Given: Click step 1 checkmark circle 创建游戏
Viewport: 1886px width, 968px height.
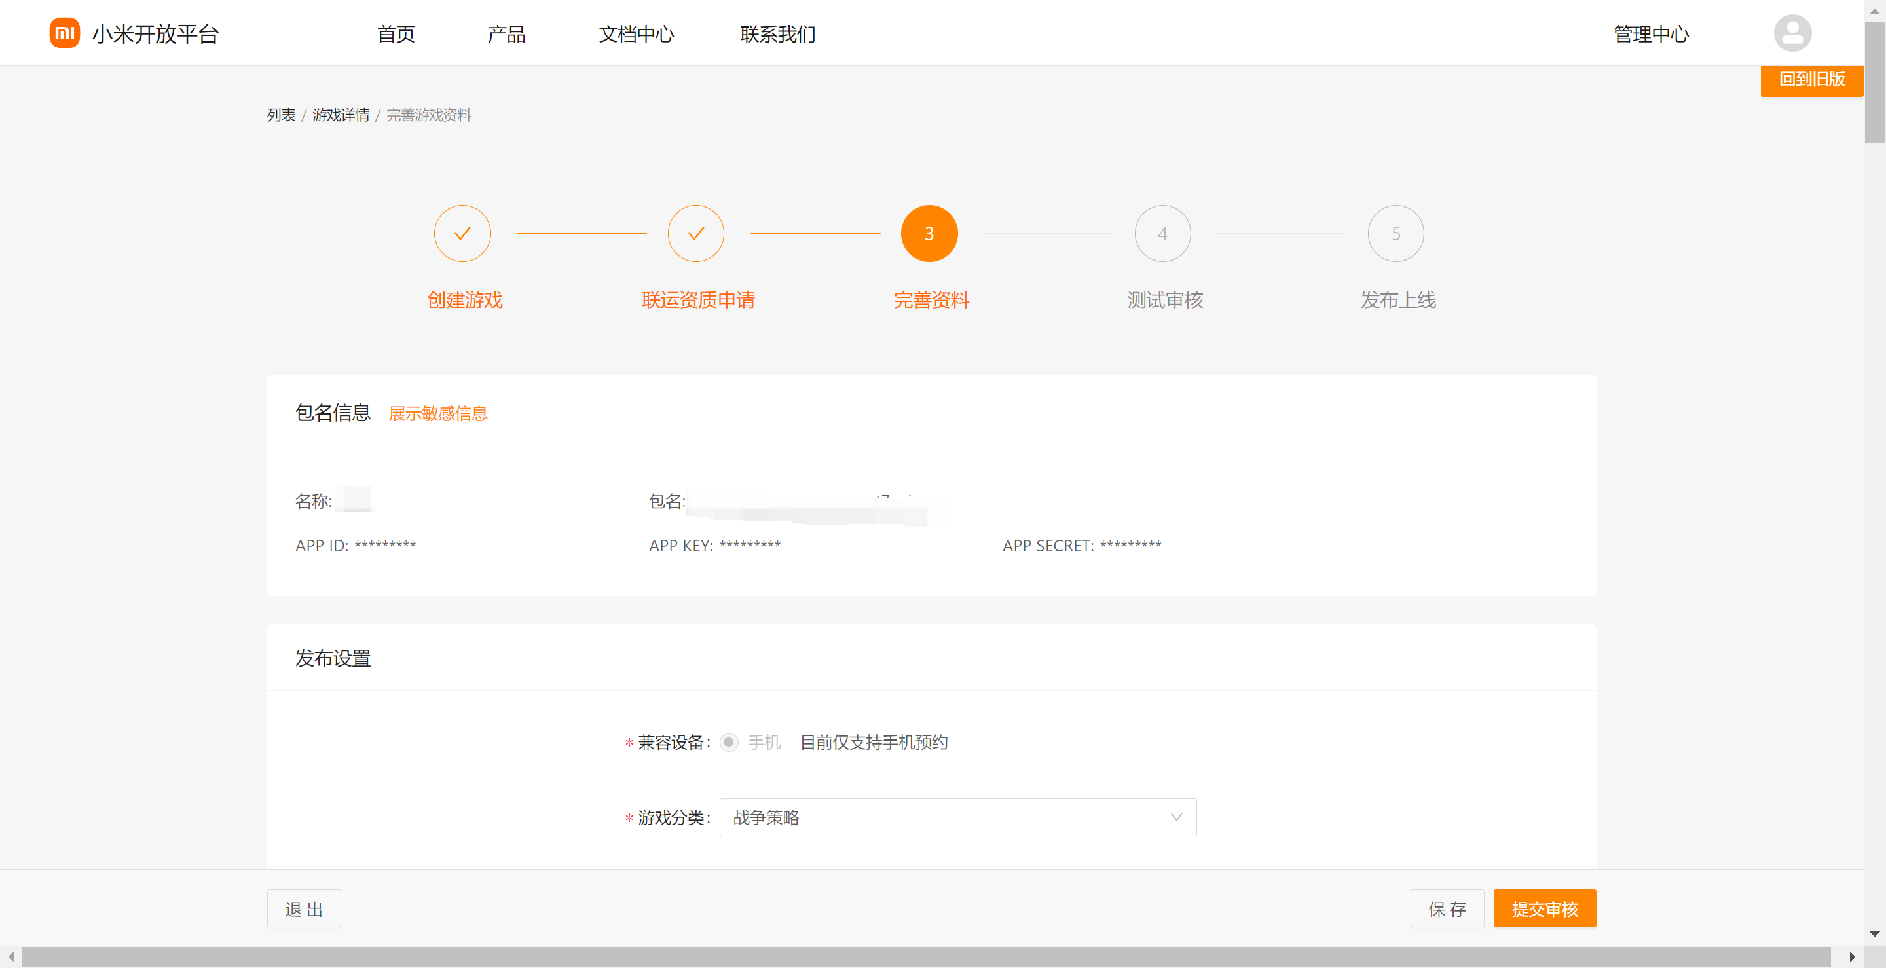Looking at the screenshot, I should click(462, 234).
